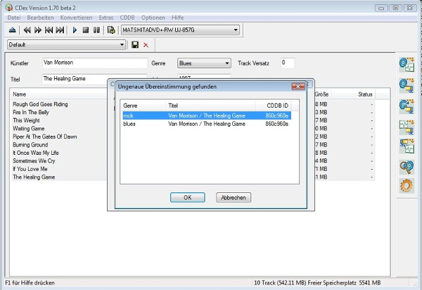422x290 pixels.
Task: Click the Künstler field with Van Morrison
Action: coord(95,63)
